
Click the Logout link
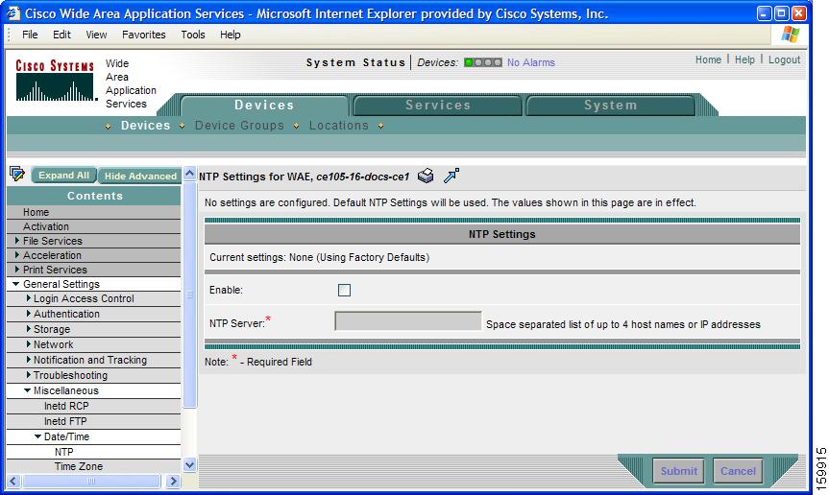pos(784,59)
